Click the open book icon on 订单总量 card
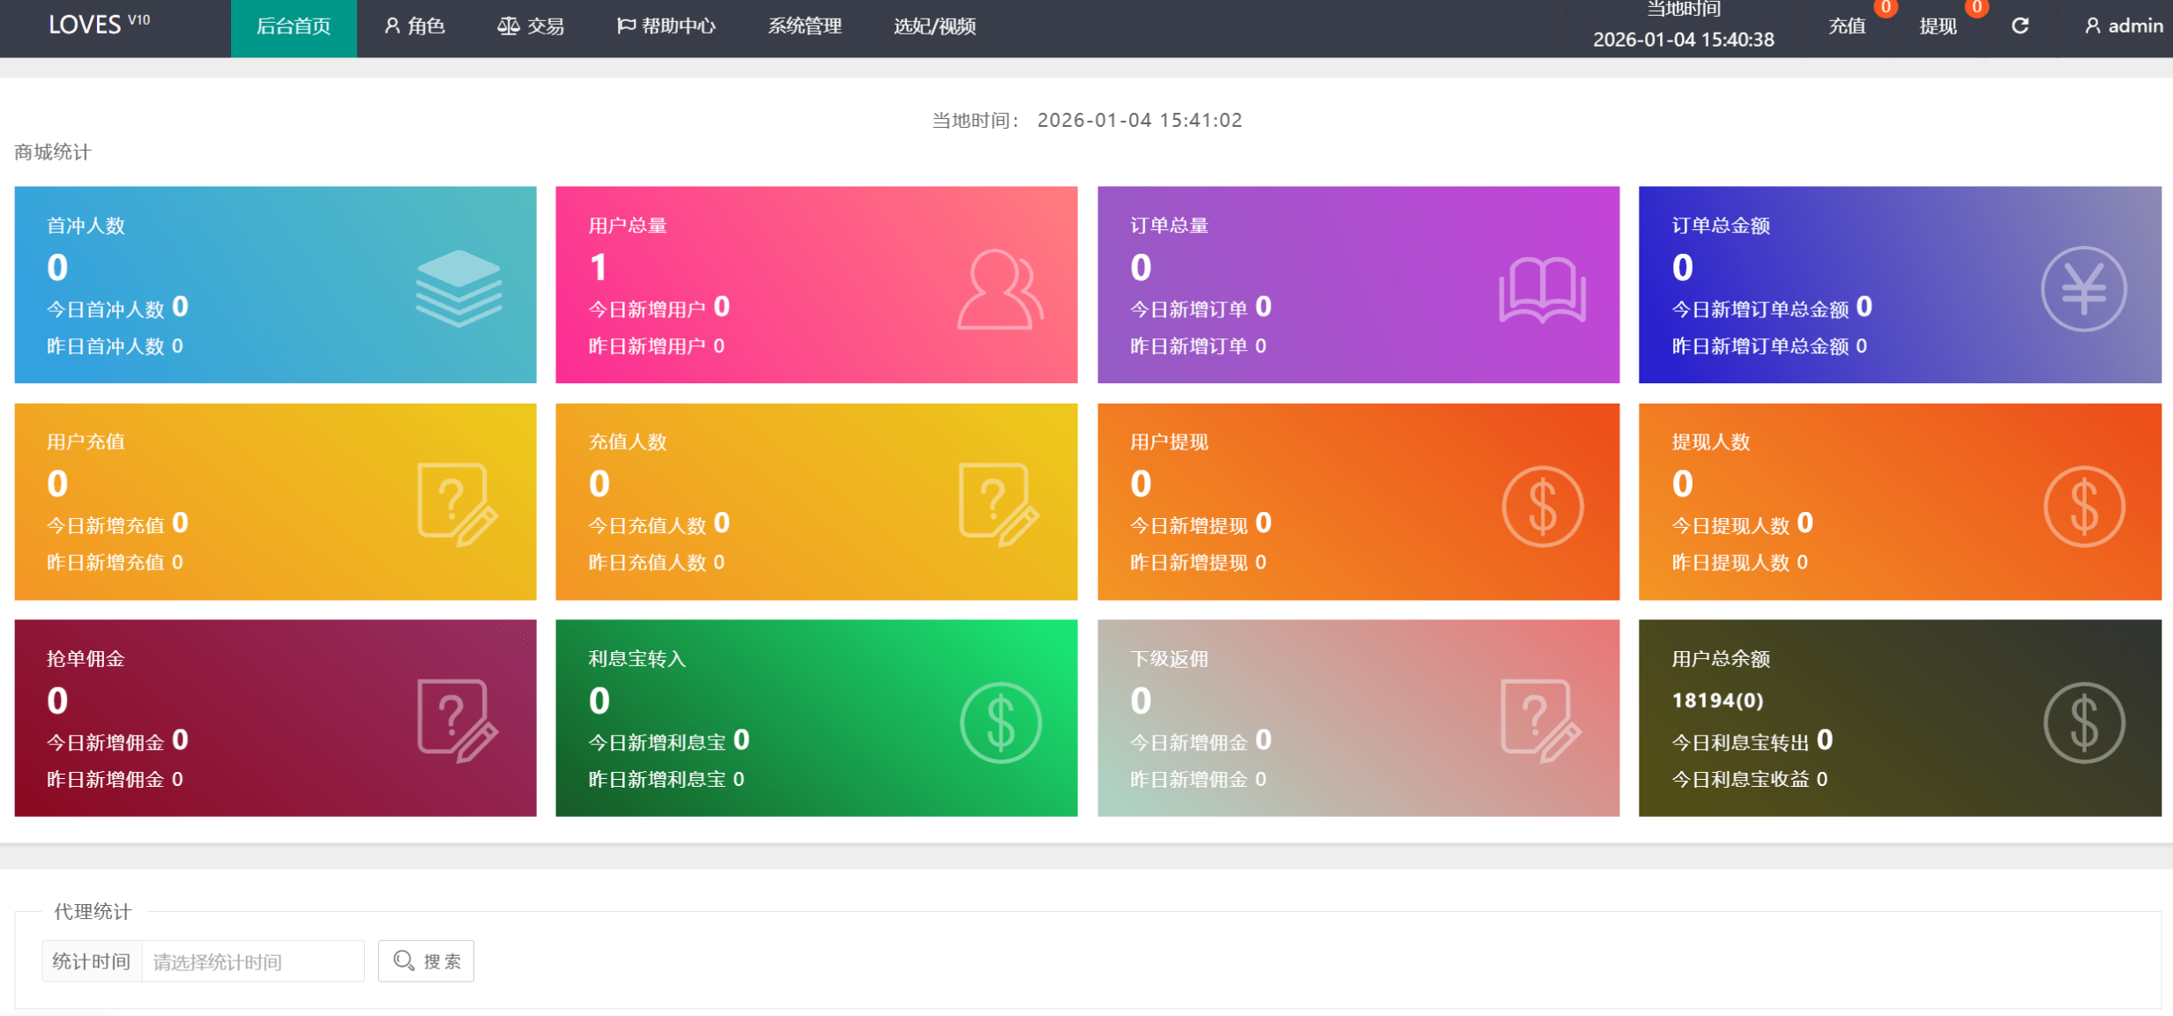This screenshot has width=2173, height=1016. point(1542,290)
